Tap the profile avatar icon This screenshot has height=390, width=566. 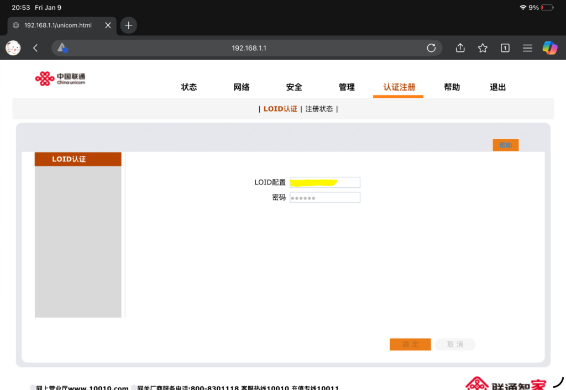click(x=13, y=48)
